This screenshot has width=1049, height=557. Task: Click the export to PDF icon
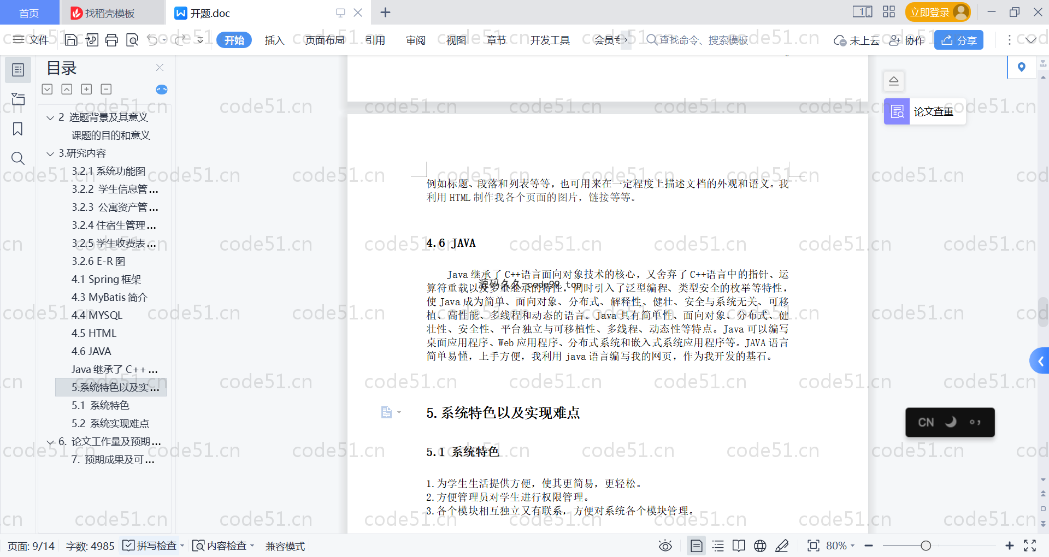coord(91,40)
